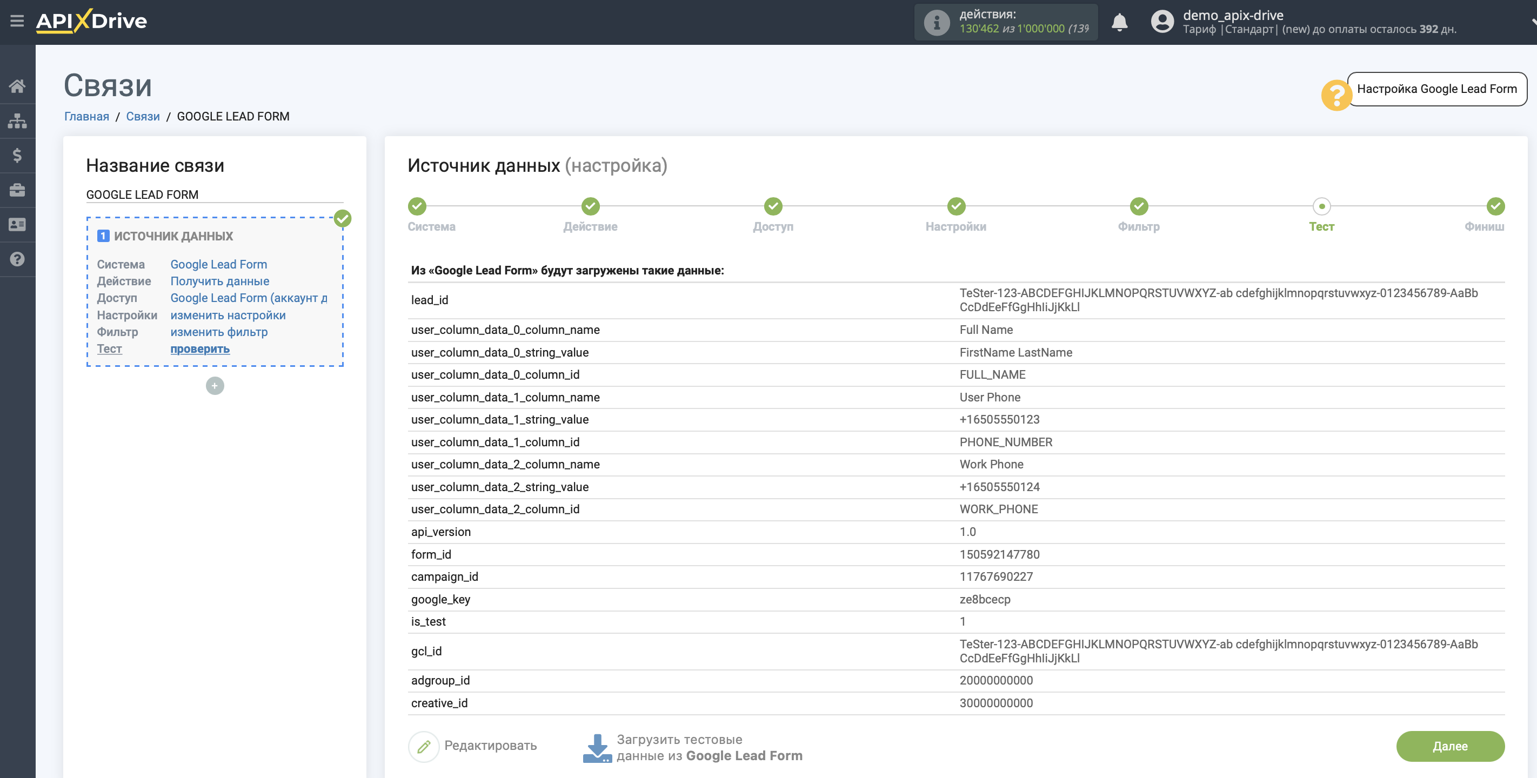Click the проверить link

point(200,348)
